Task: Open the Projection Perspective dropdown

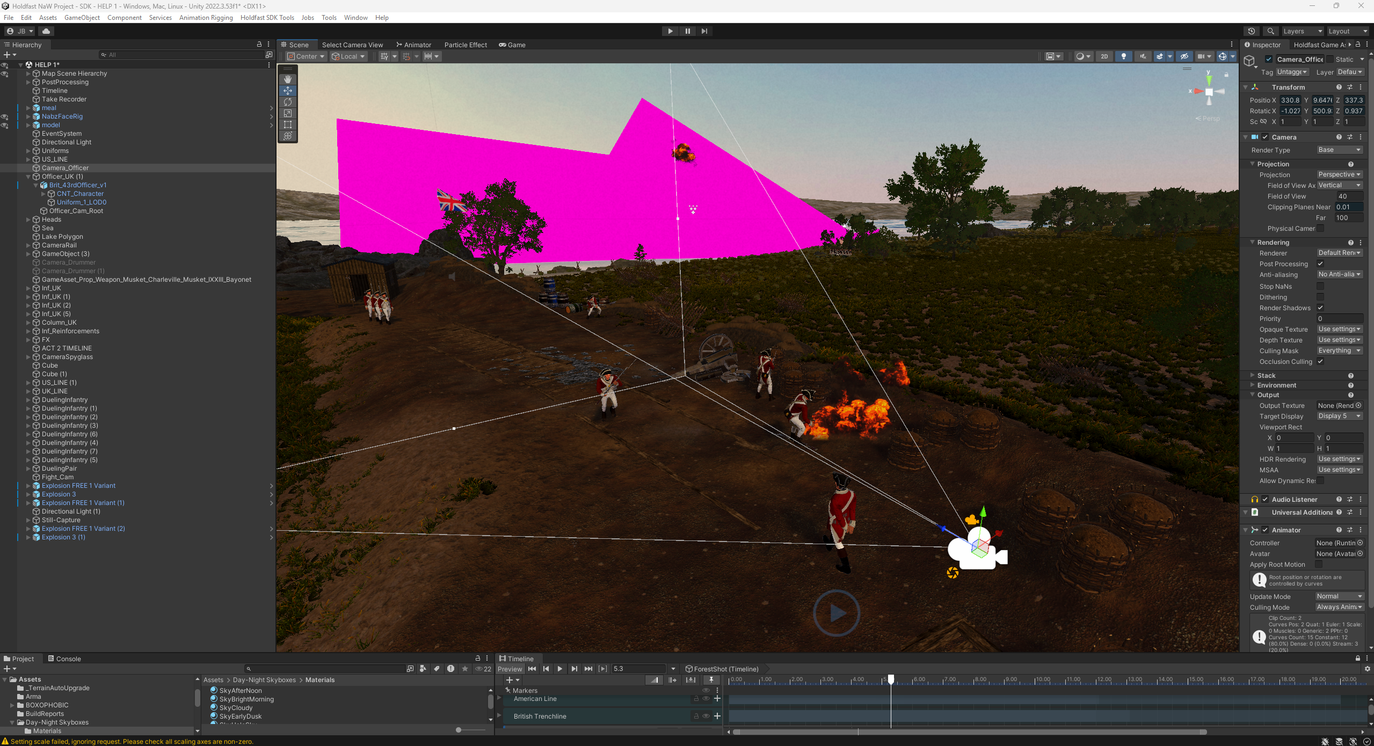Action: click(x=1339, y=174)
